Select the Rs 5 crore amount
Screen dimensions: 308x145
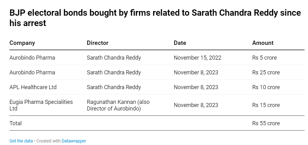(x=264, y=58)
